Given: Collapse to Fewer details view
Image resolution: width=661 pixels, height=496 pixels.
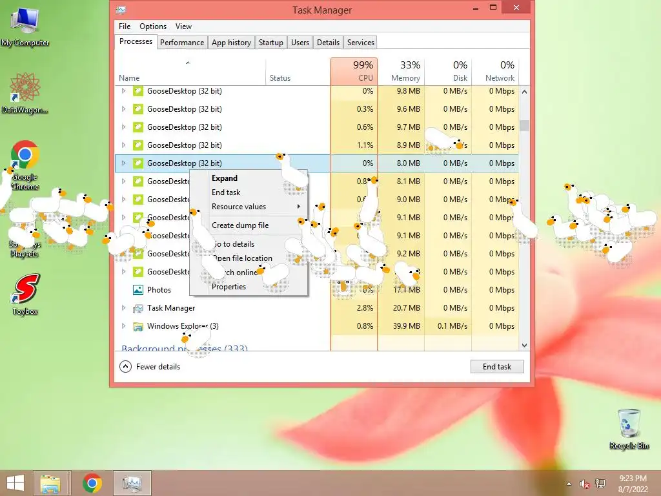Looking at the screenshot, I should coord(150,367).
